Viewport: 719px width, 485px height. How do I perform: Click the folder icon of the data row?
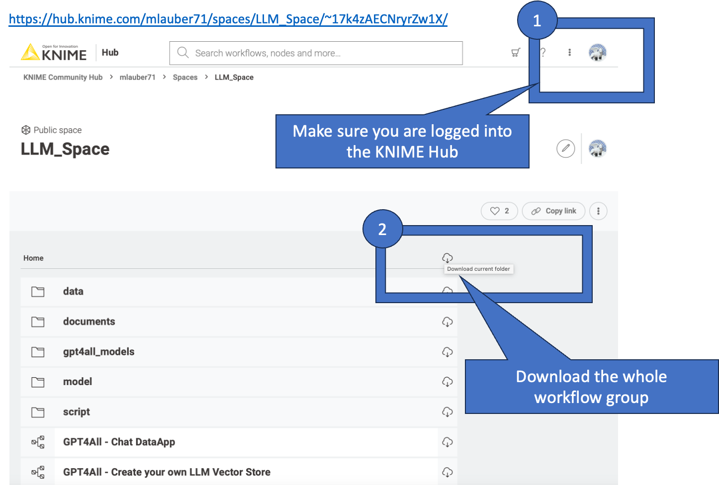(x=38, y=292)
